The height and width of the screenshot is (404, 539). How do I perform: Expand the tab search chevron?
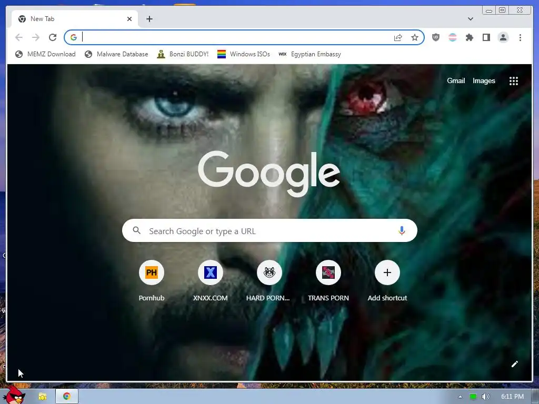tap(470, 19)
